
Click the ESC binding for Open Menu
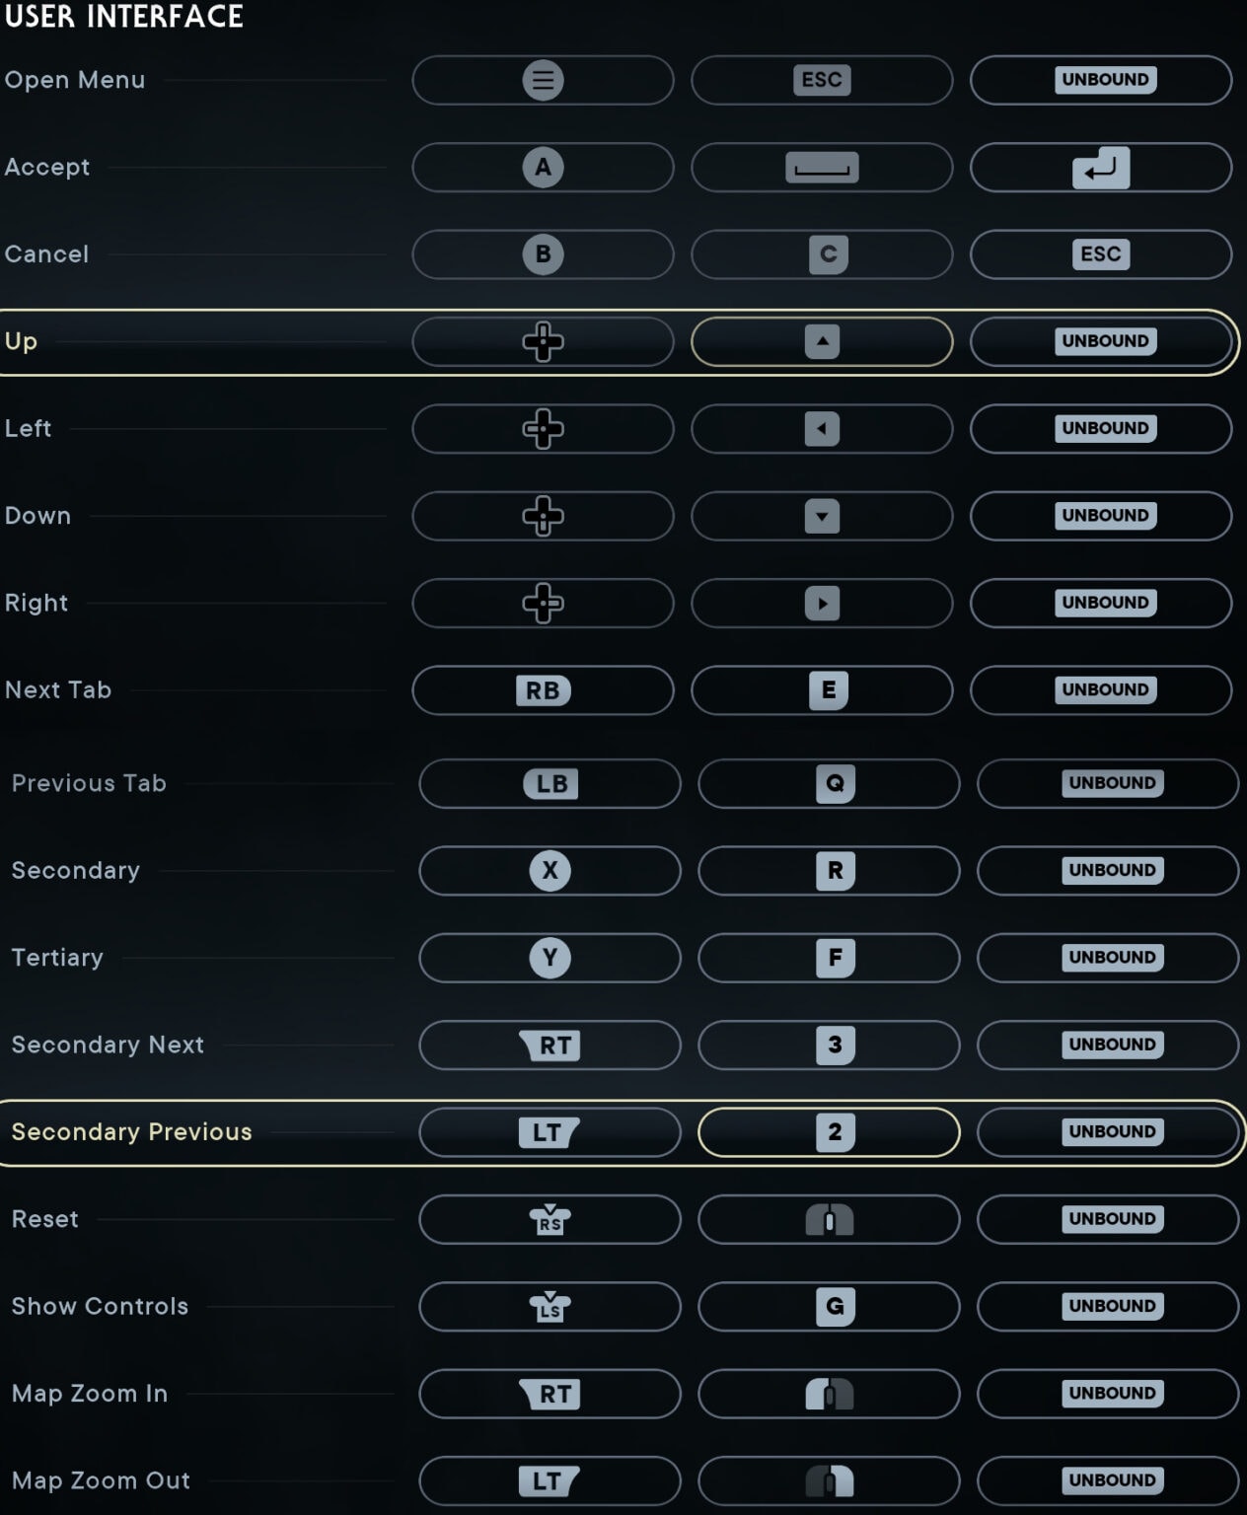(821, 80)
